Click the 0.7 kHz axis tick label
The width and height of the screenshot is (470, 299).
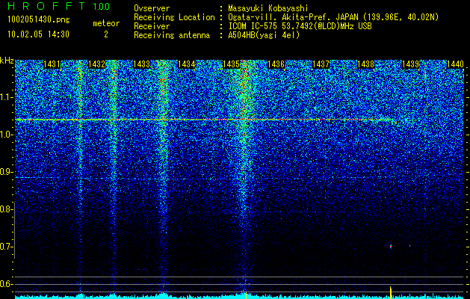point(6,247)
